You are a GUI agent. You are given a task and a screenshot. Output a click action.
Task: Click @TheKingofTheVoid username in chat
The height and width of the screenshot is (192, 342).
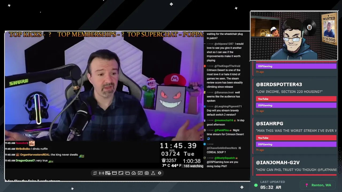click(x=227, y=66)
